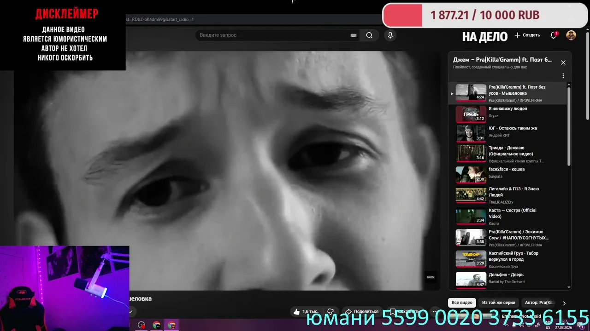Image resolution: width=590 pixels, height=331 pixels.
Task: Open the Windows notification center icon
Action: click(x=582, y=325)
